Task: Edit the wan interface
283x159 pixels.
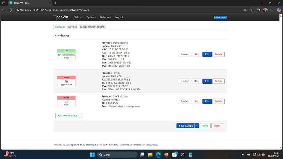Action: [x=207, y=81]
